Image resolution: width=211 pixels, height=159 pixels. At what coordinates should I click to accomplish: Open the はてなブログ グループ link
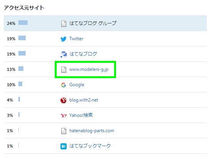tap(93, 23)
